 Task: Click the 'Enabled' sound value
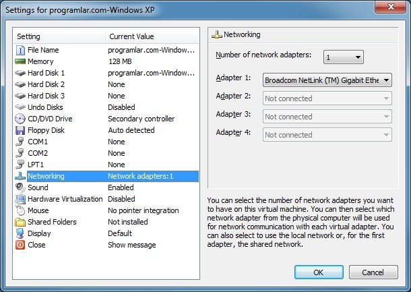[x=121, y=187]
